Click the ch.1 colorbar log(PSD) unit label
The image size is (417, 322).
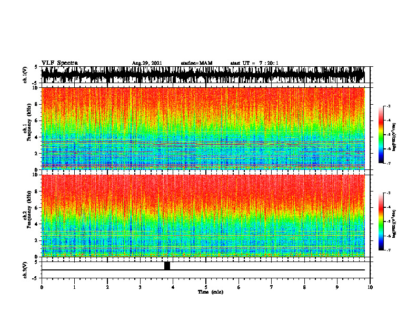[394, 137]
